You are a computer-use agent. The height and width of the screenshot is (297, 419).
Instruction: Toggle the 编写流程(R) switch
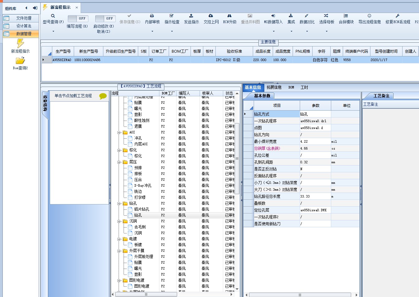tap(78, 19)
